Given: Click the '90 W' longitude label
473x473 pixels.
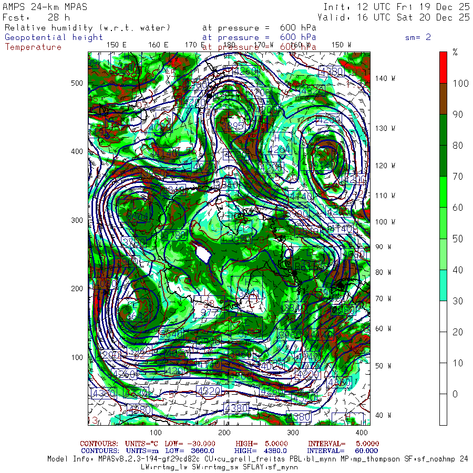Looking at the screenshot, I should click(383, 247).
